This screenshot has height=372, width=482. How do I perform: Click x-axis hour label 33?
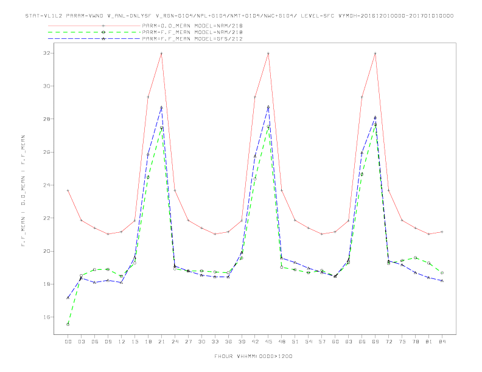[215, 342]
